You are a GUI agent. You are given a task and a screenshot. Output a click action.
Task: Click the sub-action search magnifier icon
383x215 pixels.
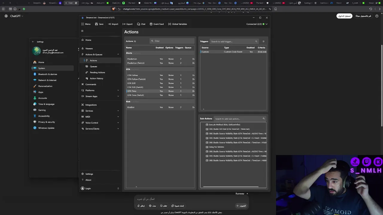click(264, 119)
